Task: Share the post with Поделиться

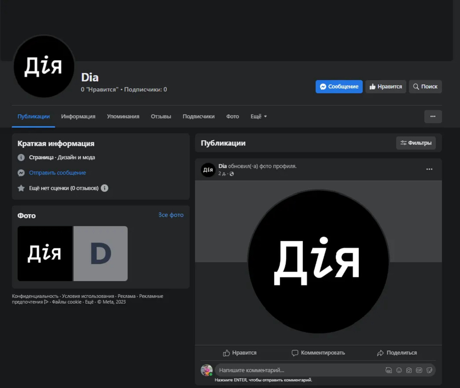Action: pyautogui.click(x=397, y=353)
